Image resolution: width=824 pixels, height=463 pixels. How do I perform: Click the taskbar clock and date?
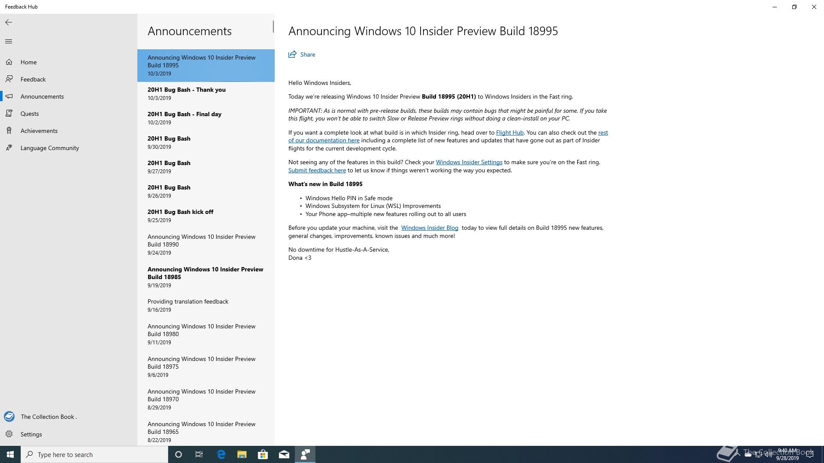[x=787, y=454]
